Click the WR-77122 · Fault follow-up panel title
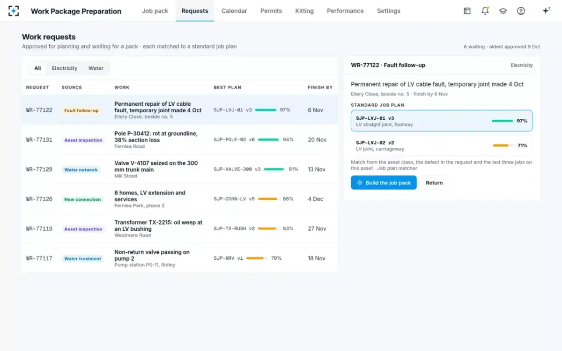This screenshot has height=351, width=562. point(388,65)
